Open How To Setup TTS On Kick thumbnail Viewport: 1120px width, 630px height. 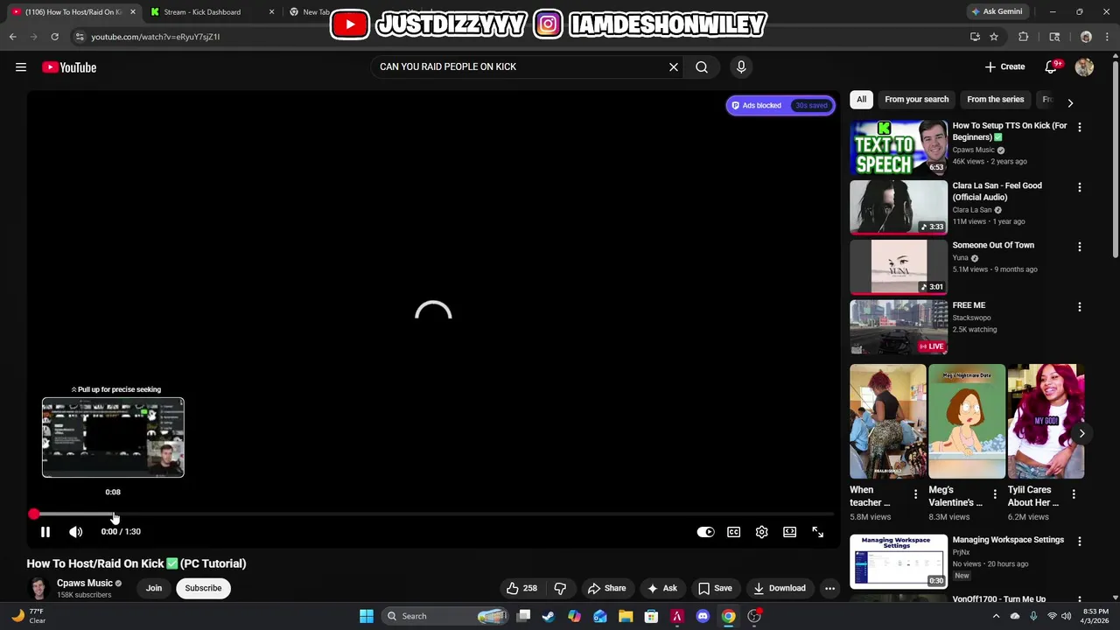pyautogui.click(x=899, y=147)
